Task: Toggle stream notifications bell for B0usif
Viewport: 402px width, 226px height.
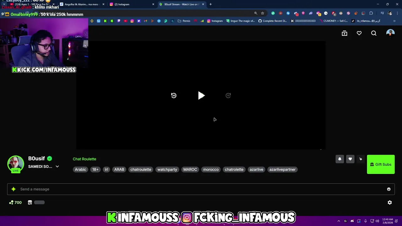Action: pos(340,159)
